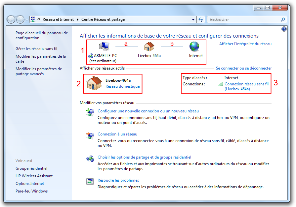Click Modifier les paramètres de la carte
The image size is (296, 207).
41,59
